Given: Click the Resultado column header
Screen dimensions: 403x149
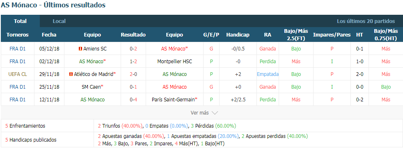Looking at the screenshot, I should [x=133, y=35].
